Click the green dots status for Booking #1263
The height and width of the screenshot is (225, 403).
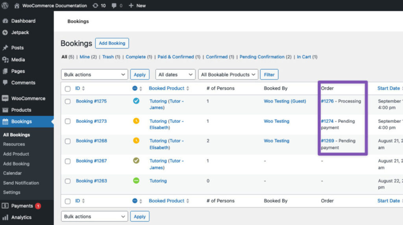(x=136, y=181)
